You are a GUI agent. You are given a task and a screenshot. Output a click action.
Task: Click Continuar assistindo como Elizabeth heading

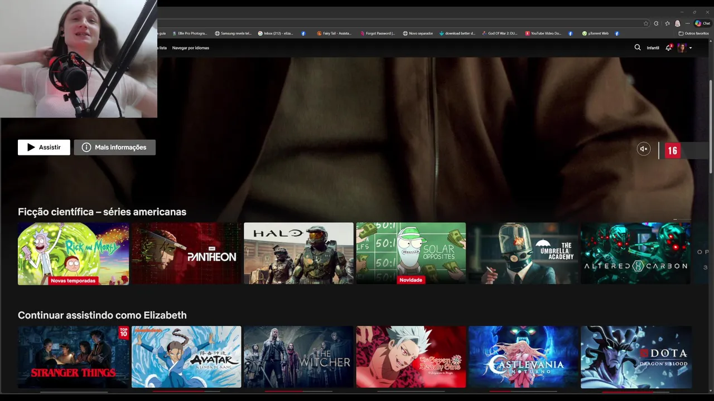pyautogui.click(x=102, y=315)
